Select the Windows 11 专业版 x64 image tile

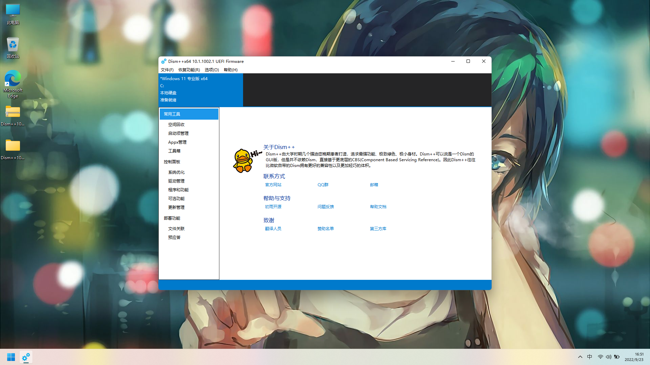[201, 90]
